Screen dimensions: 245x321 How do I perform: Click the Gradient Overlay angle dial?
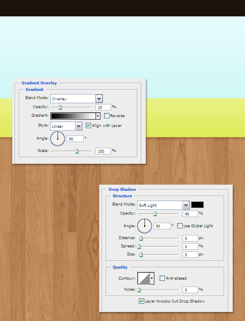pos(58,139)
